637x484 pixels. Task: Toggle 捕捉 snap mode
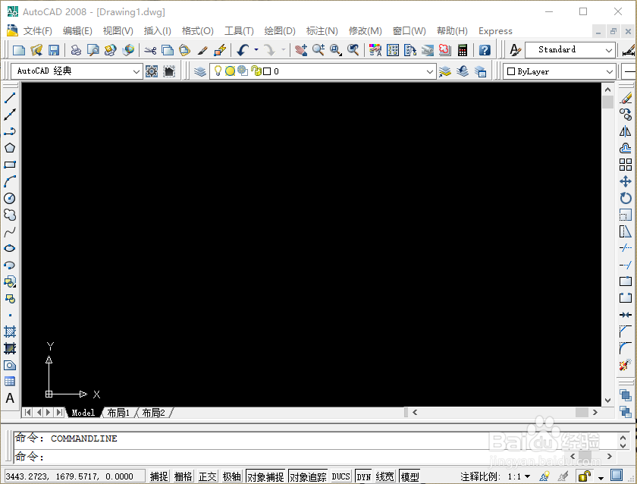(158, 476)
